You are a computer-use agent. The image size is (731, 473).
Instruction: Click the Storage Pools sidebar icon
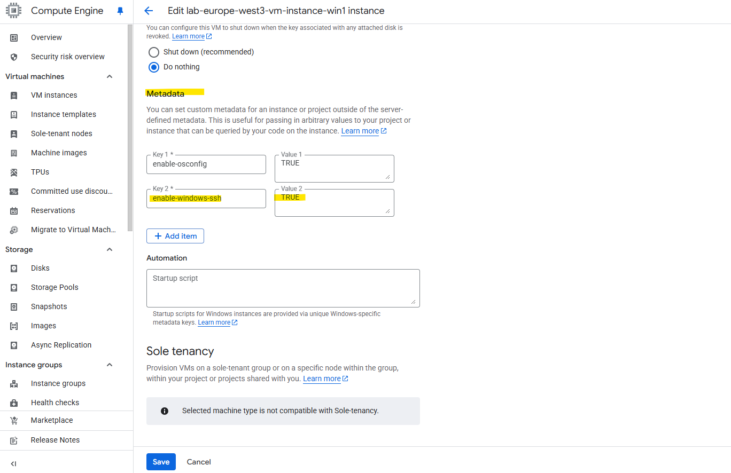pyautogui.click(x=14, y=287)
